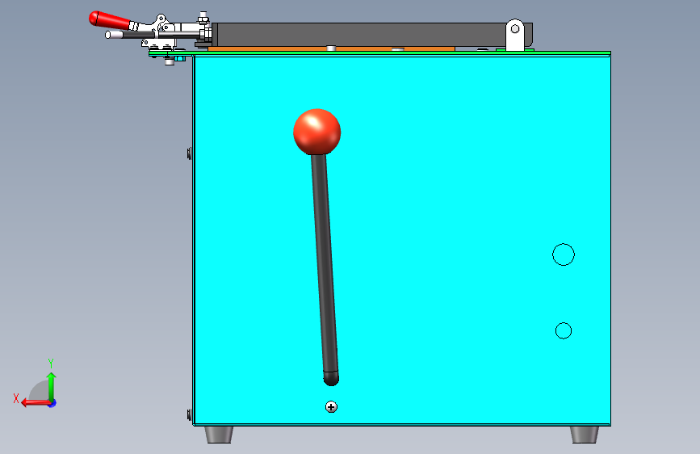Click the blue Z axis dot of the triad
Screen dimensions: 700x454
[x=52, y=403]
